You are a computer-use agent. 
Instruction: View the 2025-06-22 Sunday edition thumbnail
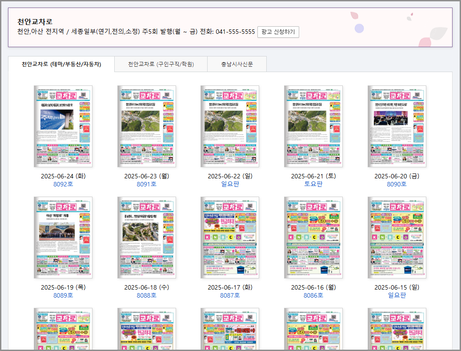pyautogui.click(x=230, y=126)
